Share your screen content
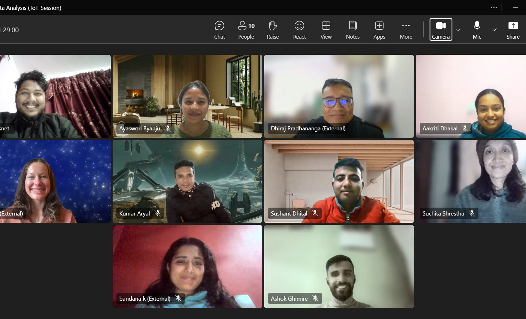Screen dimensions: 526x319 [x=513, y=30]
